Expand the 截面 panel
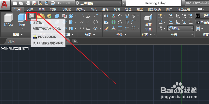Viewport: 209px width, 104px height. click(147, 35)
